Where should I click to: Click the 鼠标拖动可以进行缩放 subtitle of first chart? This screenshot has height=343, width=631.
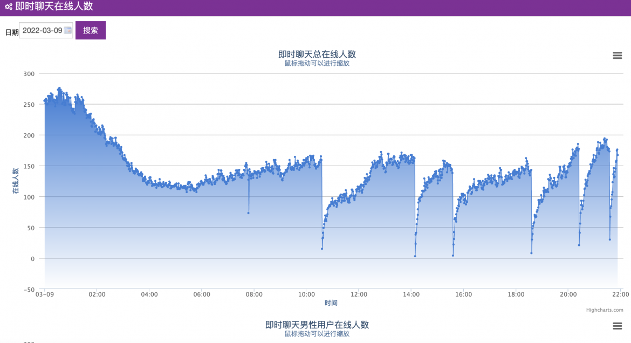click(317, 63)
